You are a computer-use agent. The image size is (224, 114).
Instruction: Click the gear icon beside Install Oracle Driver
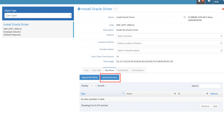[79, 9]
